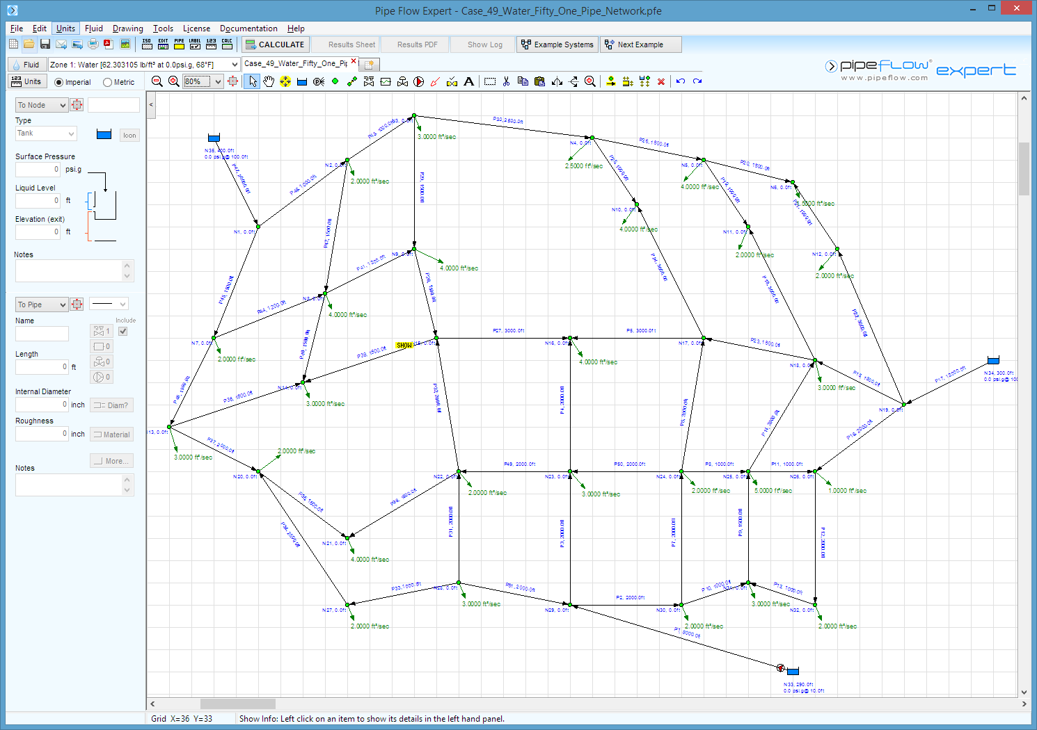Click the Fluid button

(x=26, y=64)
